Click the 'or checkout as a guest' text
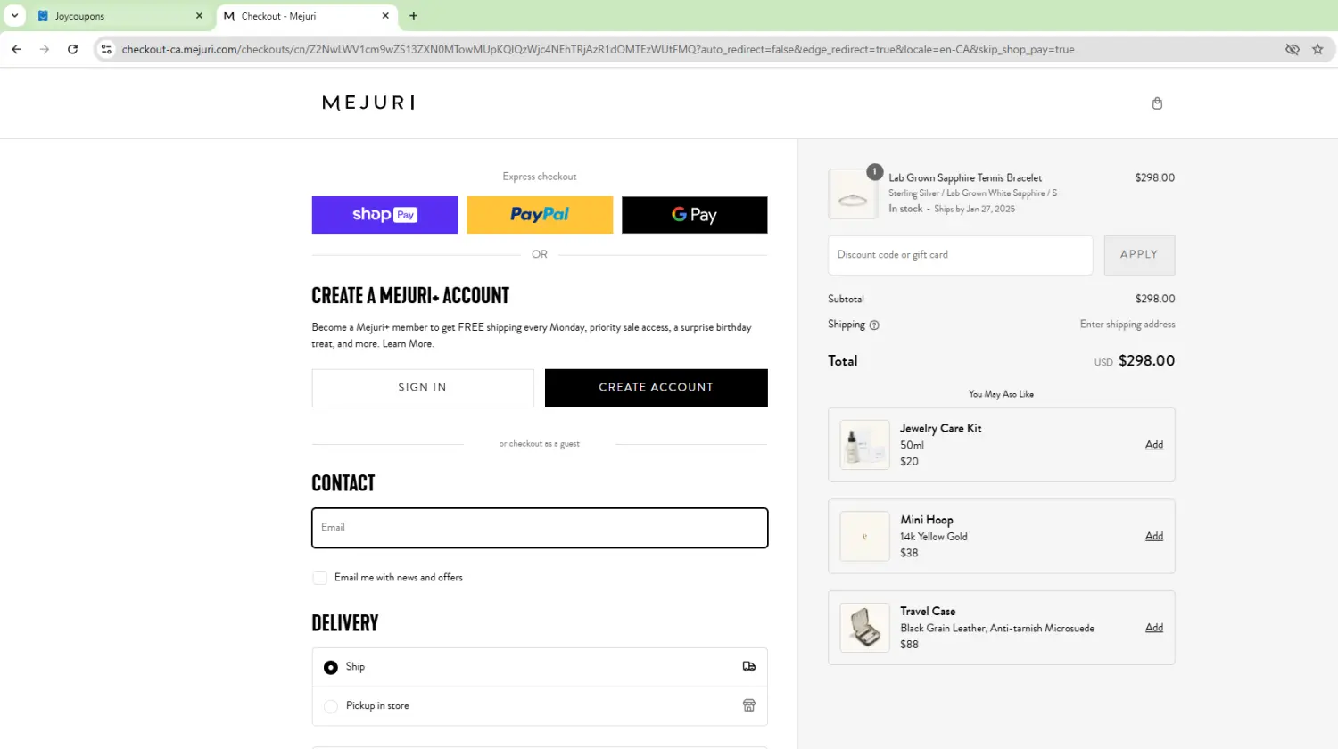 [540, 444]
